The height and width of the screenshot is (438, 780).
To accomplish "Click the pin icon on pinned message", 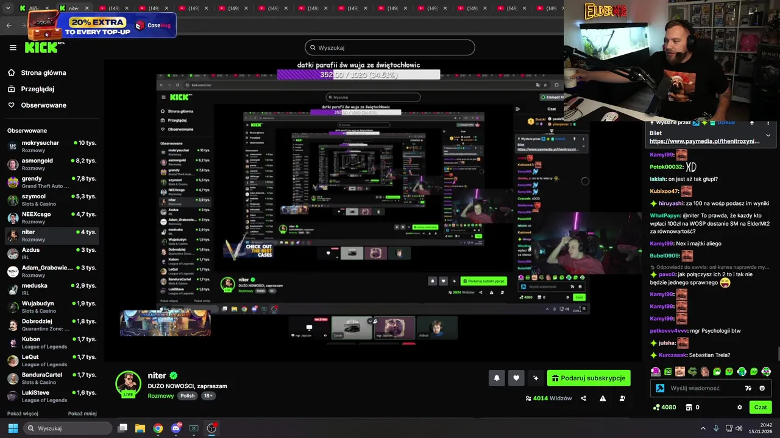I will tap(752, 123).
